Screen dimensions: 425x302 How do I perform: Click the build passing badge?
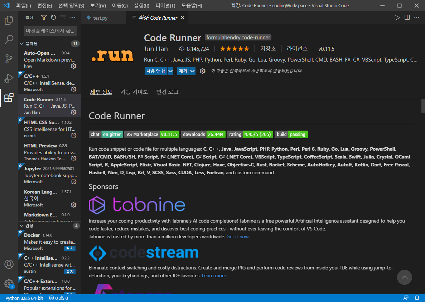coord(291,134)
